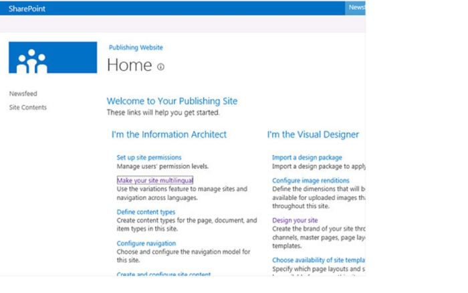Click the info icon beside Home title
Screen dimensions: 468x293
pos(160,67)
